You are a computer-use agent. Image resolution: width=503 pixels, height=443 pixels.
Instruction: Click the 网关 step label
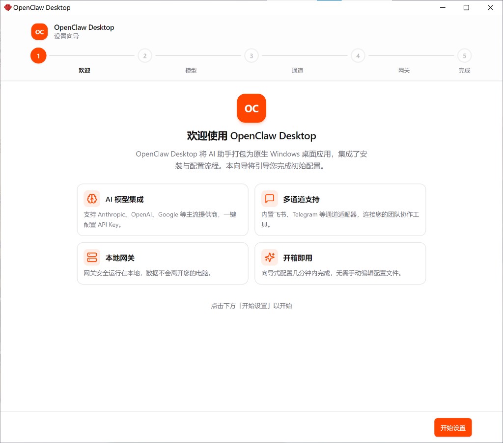[404, 71]
